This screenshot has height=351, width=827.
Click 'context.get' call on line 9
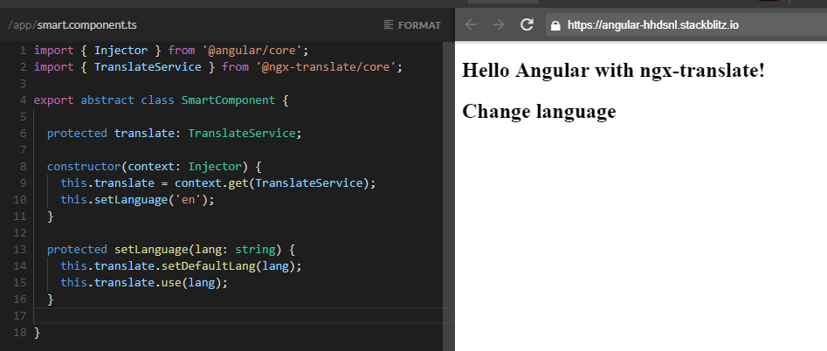point(211,182)
